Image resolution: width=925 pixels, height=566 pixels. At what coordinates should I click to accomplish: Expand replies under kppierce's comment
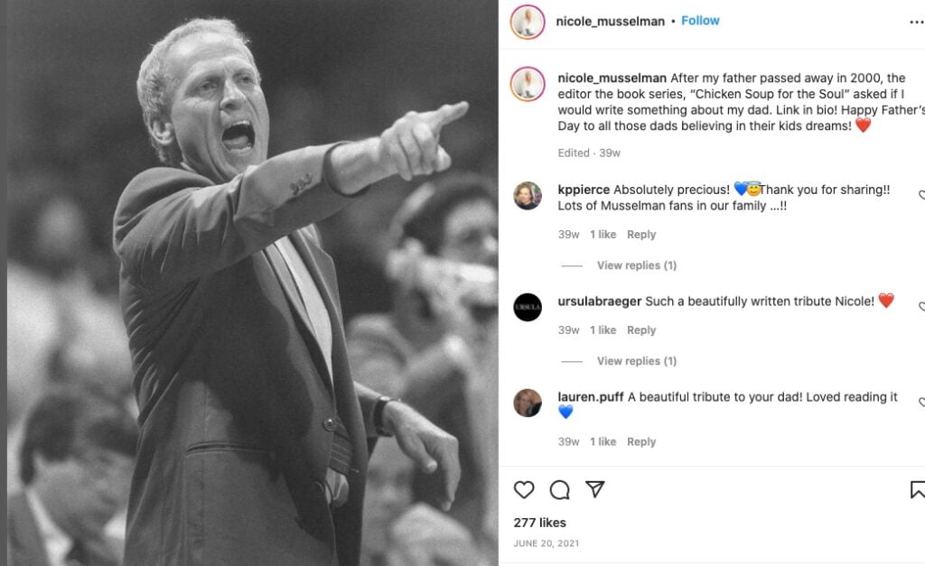point(636,265)
